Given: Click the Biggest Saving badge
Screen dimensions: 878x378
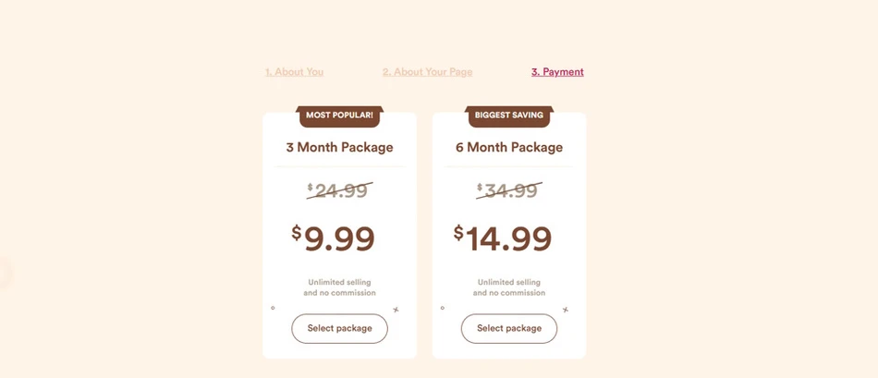Looking at the screenshot, I should 509,116.
